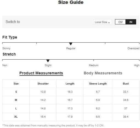The height and width of the screenshot is (128, 140).
Task: Click the Sleeve Length column header
Action: point(98,84)
